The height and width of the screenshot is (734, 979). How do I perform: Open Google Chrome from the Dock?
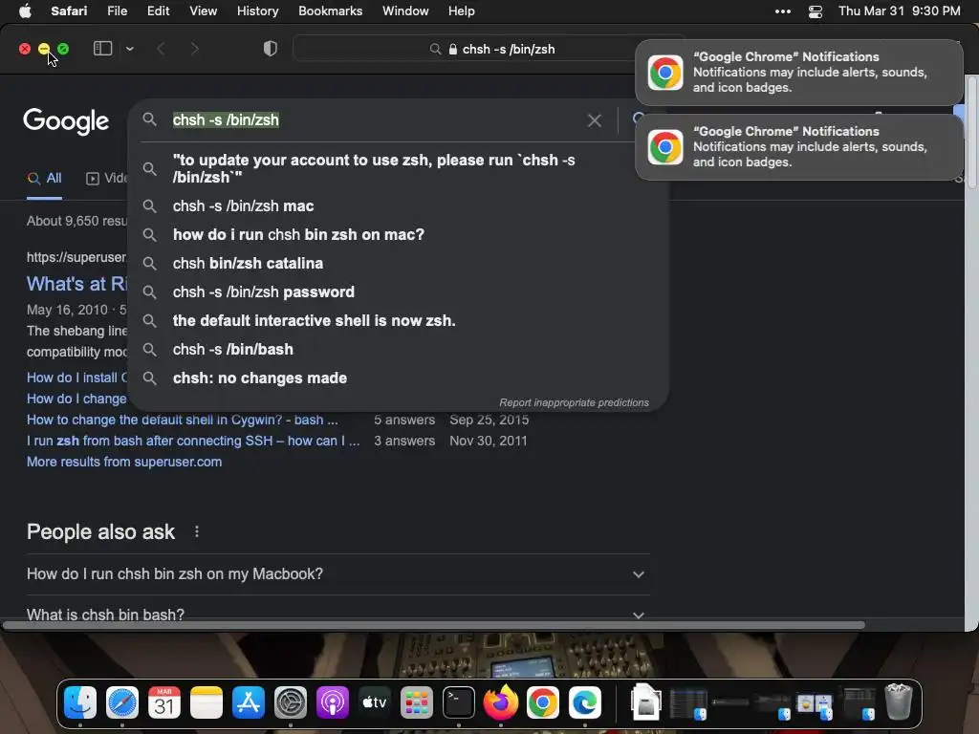(x=543, y=702)
